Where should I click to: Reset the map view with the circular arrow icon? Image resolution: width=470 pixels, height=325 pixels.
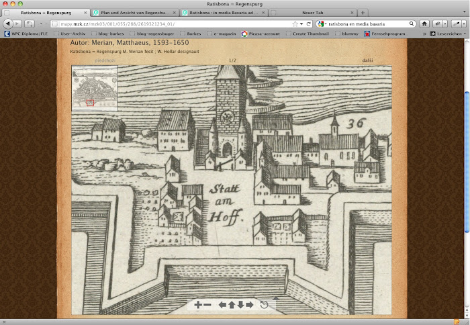[264, 305]
